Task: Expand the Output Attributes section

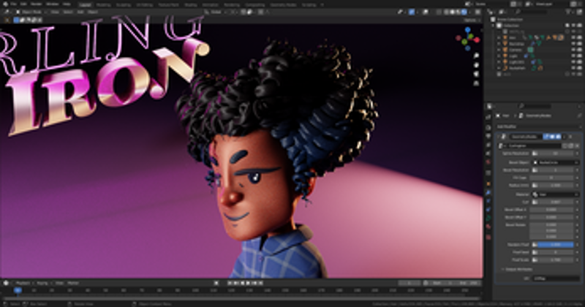Action: (519, 269)
